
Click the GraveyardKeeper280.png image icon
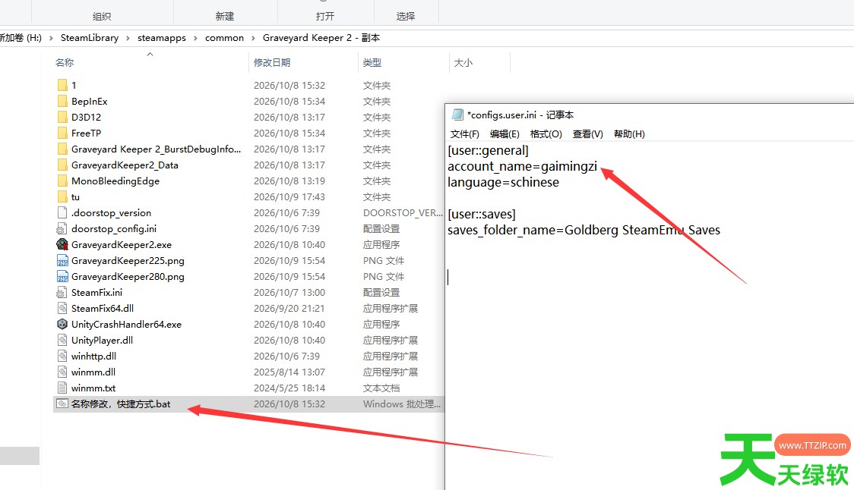pyautogui.click(x=62, y=276)
